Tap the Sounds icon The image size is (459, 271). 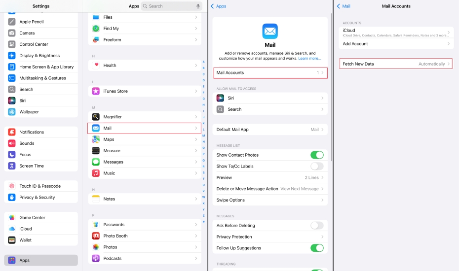[x=12, y=143]
